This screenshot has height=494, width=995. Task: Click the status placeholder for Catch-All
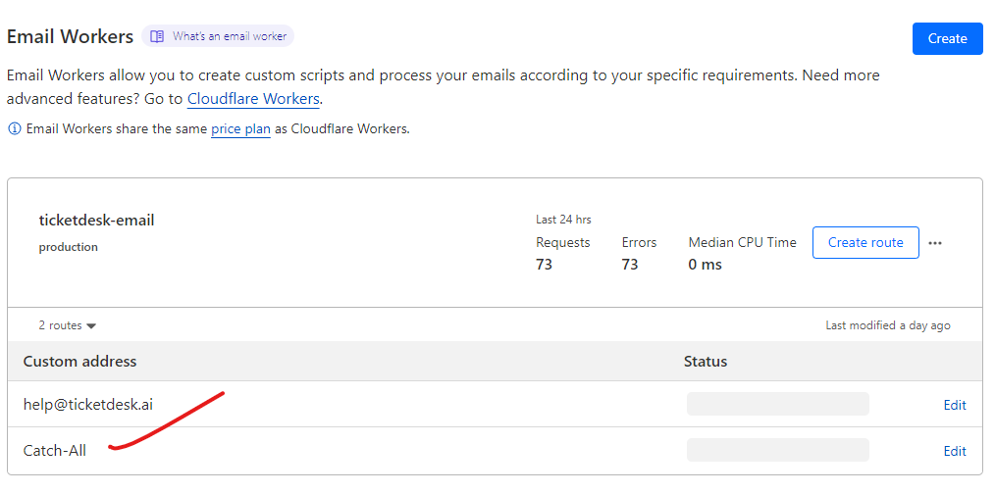click(x=777, y=450)
